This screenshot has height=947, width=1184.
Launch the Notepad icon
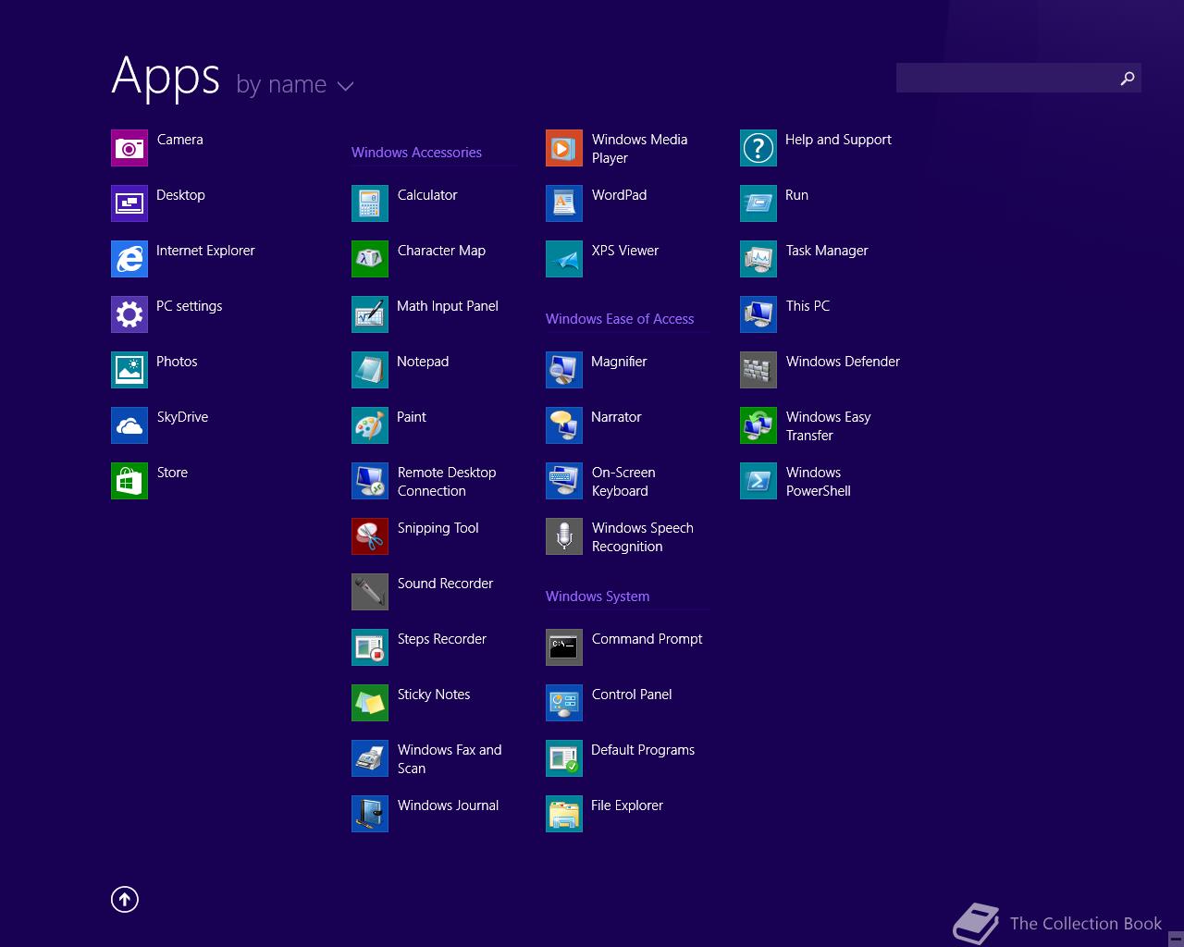pos(370,370)
